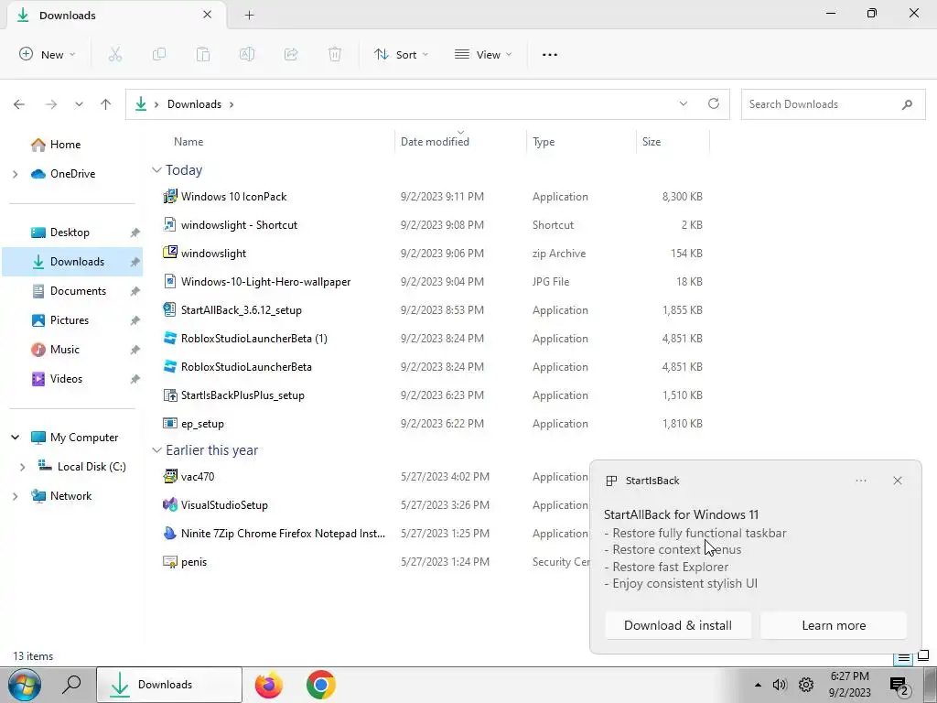Go up one folder level
The image size is (937, 703).
[x=106, y=104]
